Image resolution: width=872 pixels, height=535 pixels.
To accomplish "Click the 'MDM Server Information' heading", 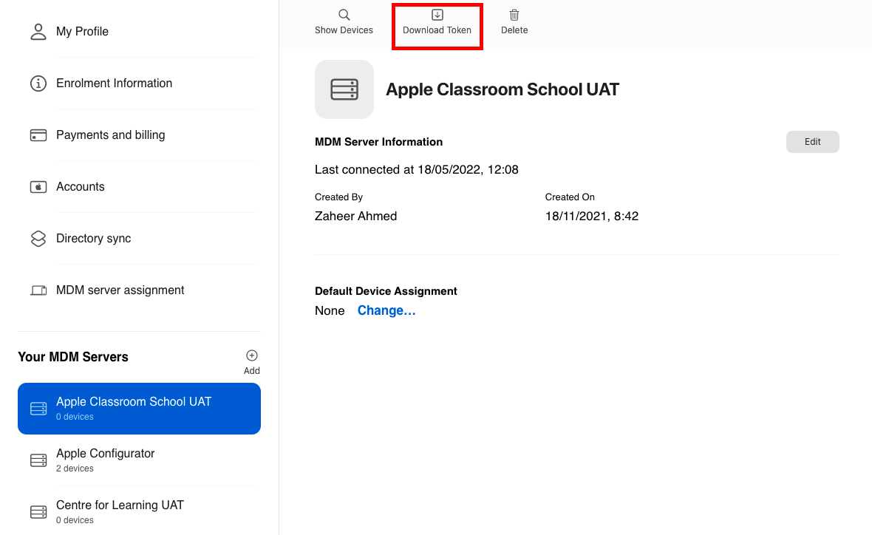I will [x=378, y=142].
